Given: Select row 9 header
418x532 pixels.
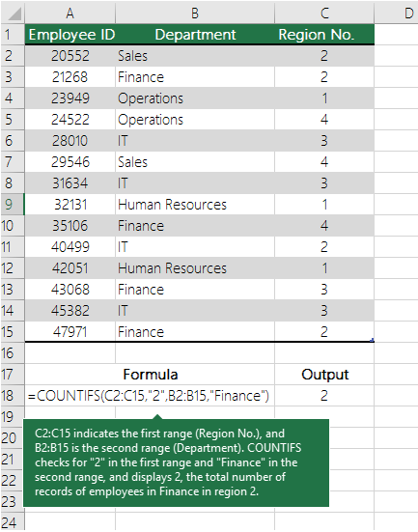Looking at the screenshot, I should point(13,205).
